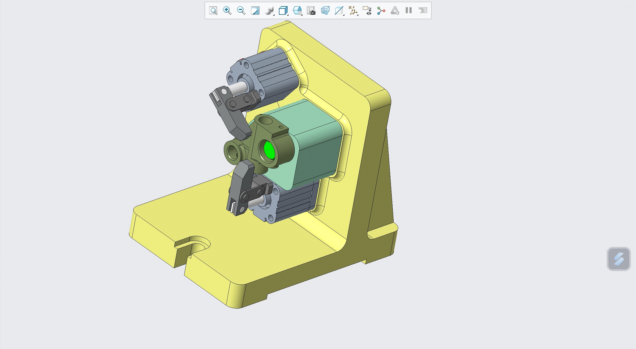636x349 pixels.
Task: Click the Repaint screen icon
Action: click(255, 11)
